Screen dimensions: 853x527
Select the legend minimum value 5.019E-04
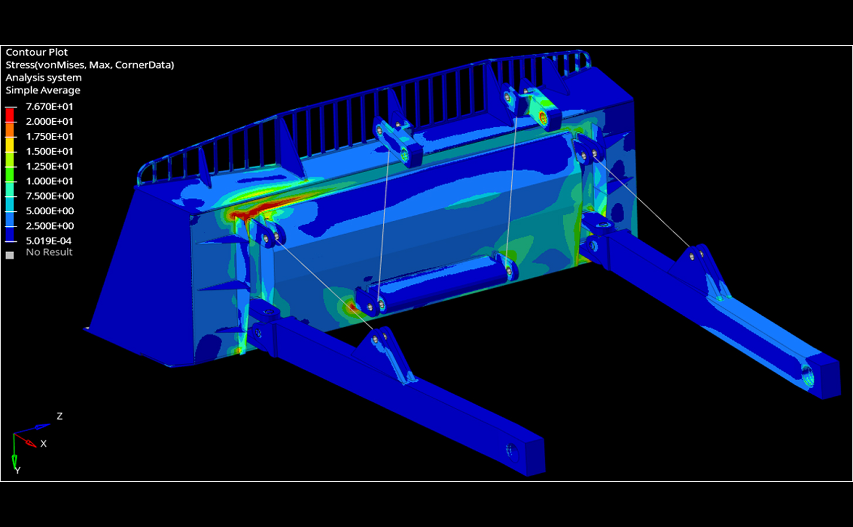(x=49, y=241)
